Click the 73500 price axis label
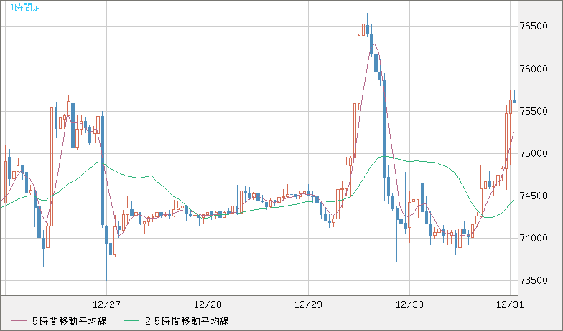The width and height of the screenshot is (563, 331). [x=534, y=281]
